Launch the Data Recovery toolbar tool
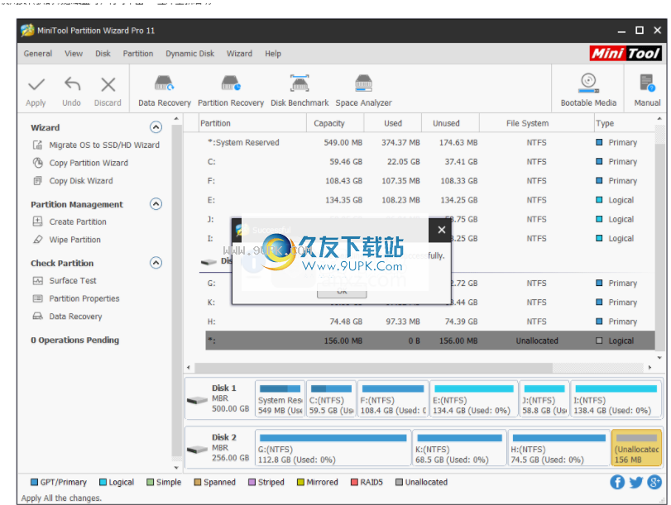 point(165,91)
